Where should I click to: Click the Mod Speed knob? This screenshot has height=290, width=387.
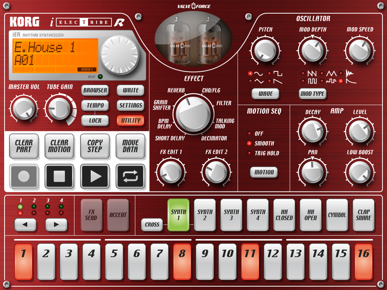[360, 51]
